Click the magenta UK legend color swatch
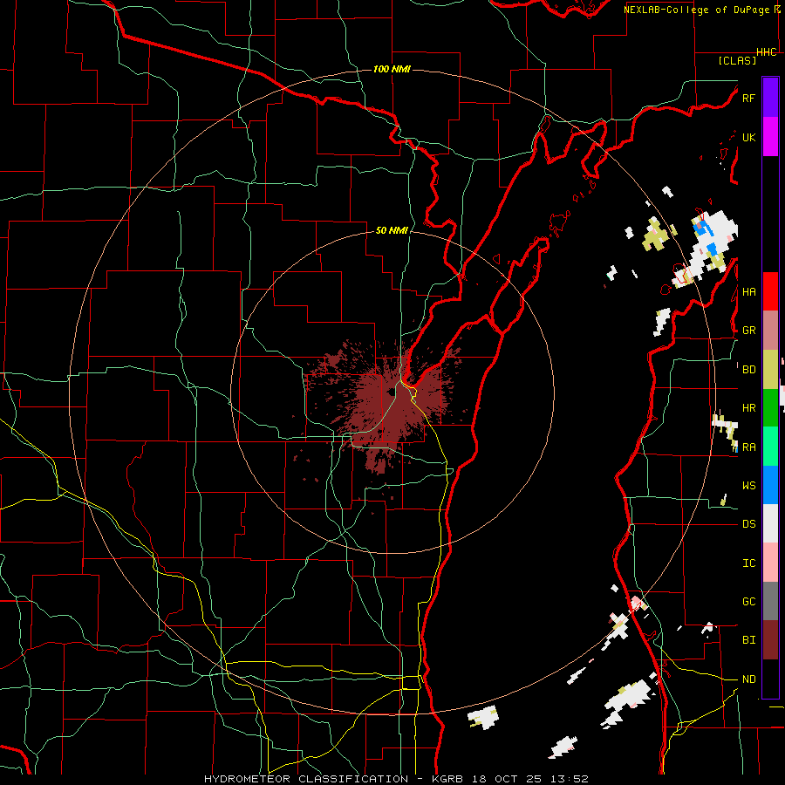 coord(770,137)
